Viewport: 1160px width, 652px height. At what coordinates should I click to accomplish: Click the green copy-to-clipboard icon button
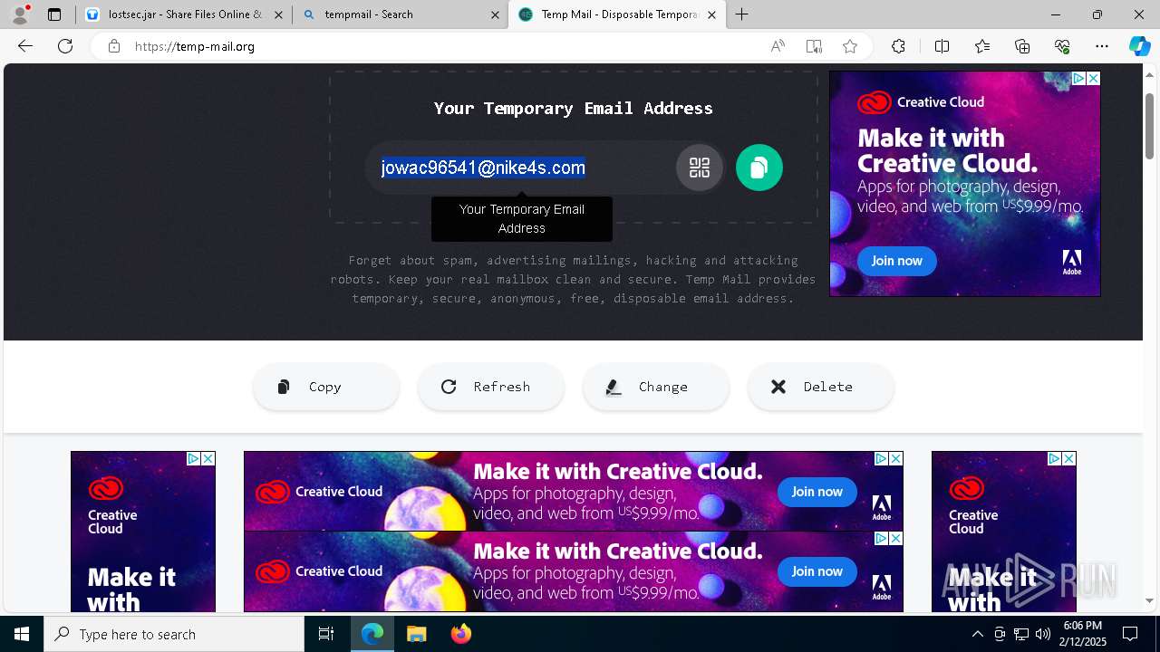(759, 168)
